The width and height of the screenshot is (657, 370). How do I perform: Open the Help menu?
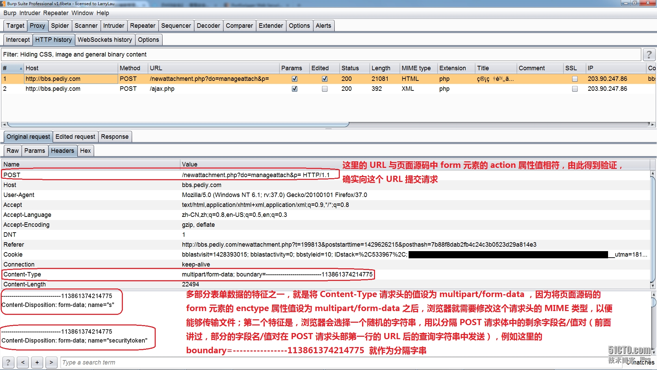point(103,13)
